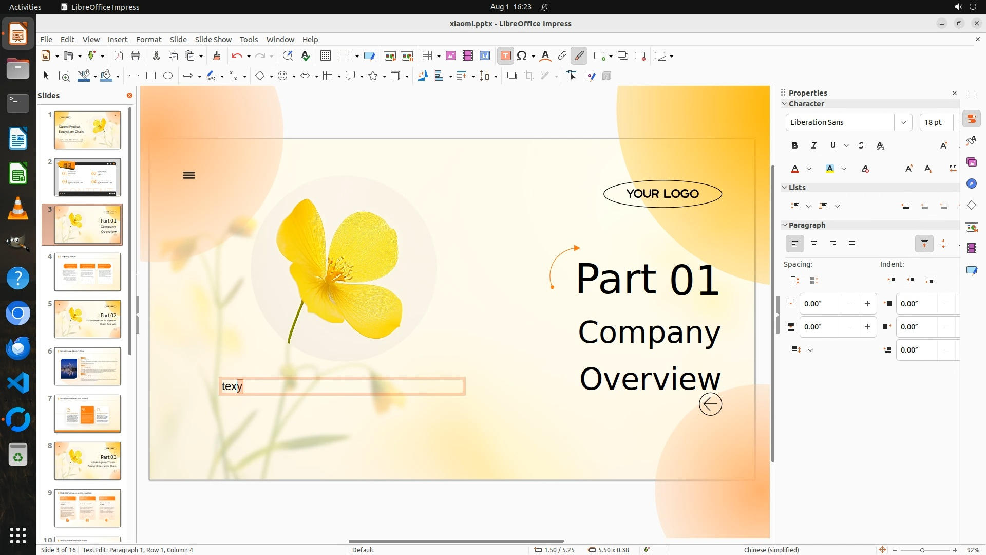Click the zoom slider in status bar
Viewport: 986px width, 555px height.
click(922, 550)
